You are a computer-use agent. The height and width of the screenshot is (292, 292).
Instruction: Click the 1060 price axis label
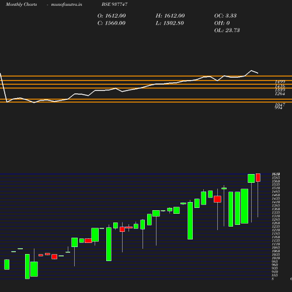276,251
